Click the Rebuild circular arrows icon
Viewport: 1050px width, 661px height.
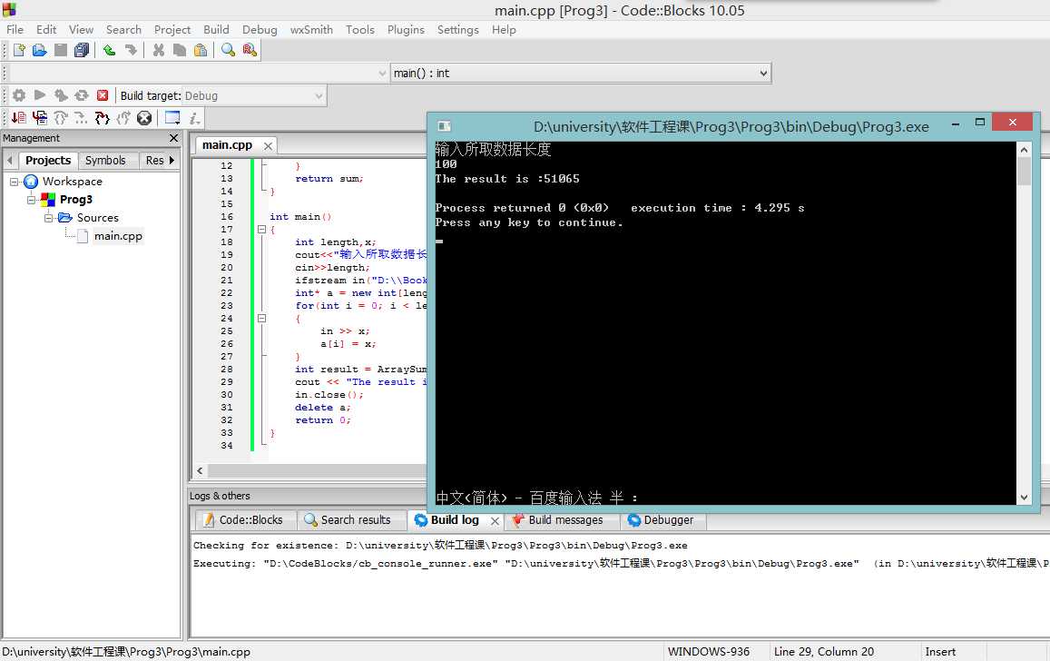[x=82, y=95]
